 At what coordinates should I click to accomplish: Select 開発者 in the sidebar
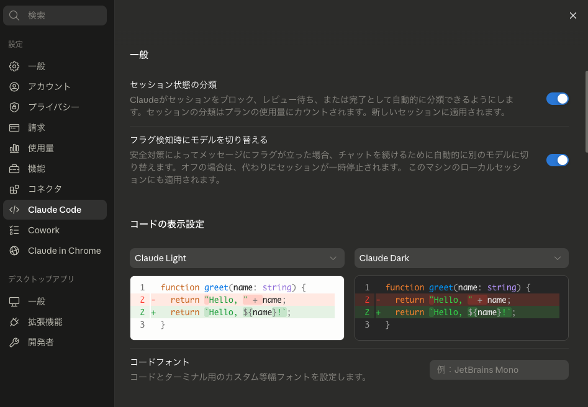[x=55, y=342]
